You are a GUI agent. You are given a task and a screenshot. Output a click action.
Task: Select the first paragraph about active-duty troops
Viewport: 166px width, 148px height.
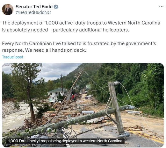81,26
